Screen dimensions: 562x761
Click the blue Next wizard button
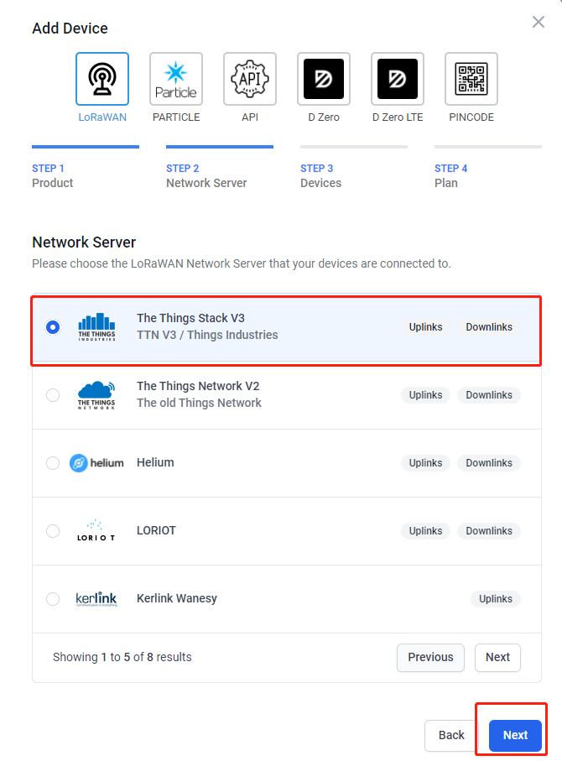515,735
